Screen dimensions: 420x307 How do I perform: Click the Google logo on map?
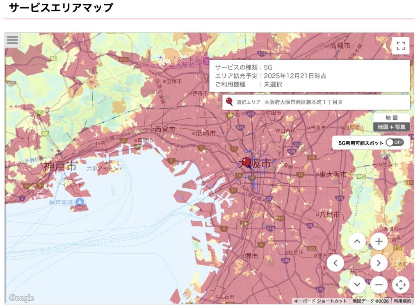(21, 298)
